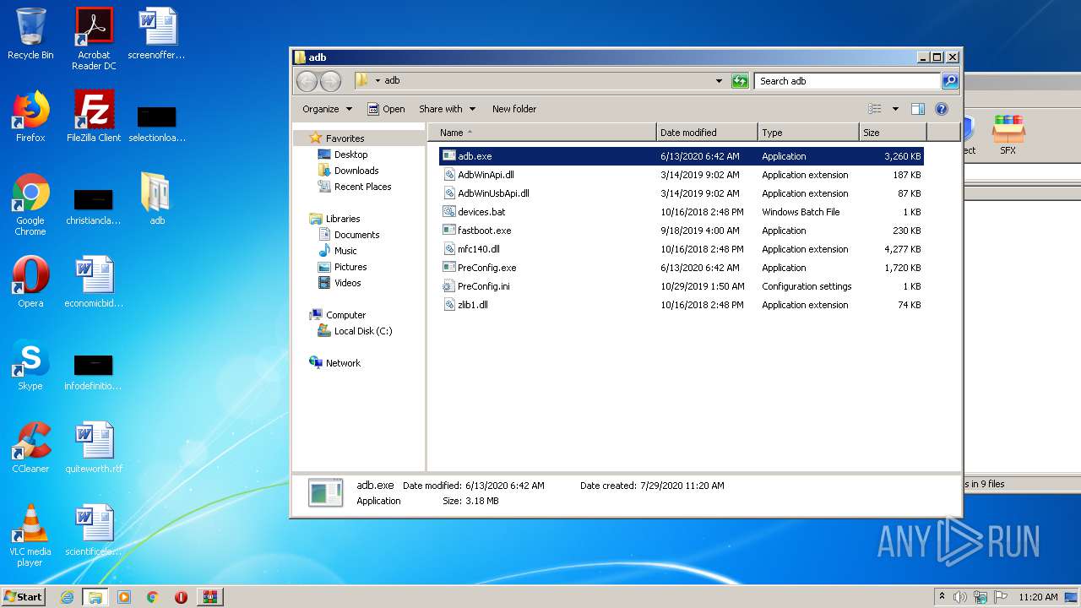1081x608 pixels.
Task: Select the adb folder on desktop
Action: click(x=157, y=199)
